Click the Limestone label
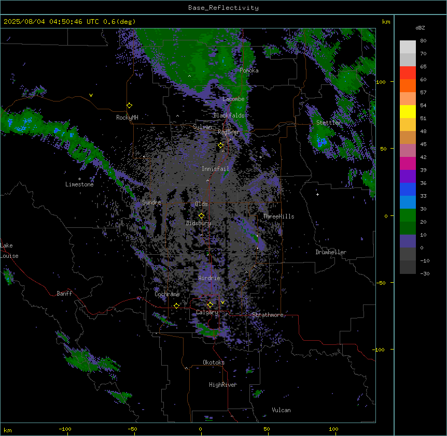 pyautogui.click(x=79, y=184)
